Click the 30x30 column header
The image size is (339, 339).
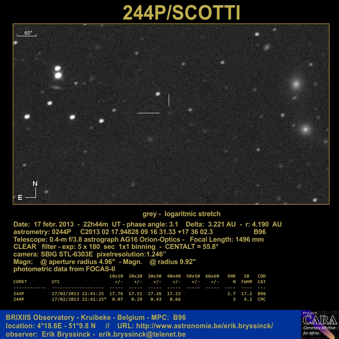click(x=155, y=276)
